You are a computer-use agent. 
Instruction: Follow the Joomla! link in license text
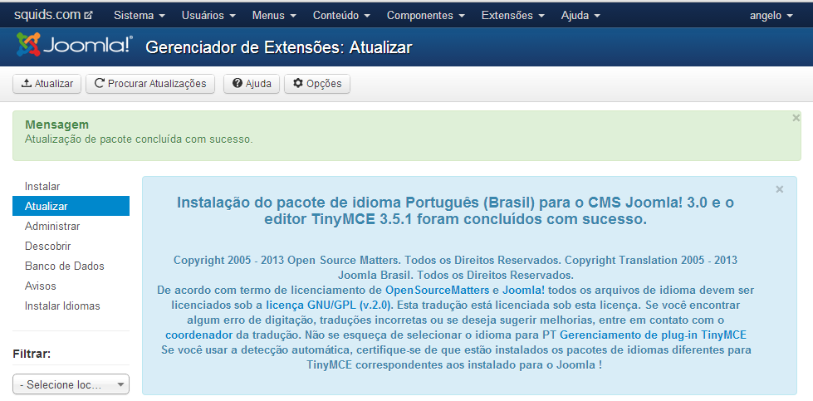point(524,290)
